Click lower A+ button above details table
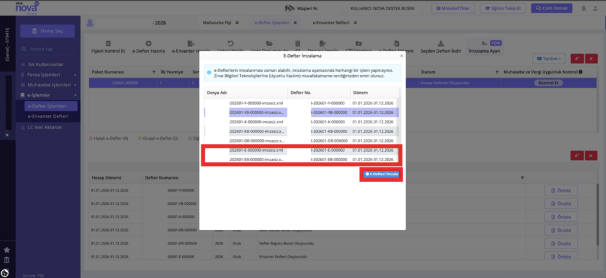 click(x=577, y=155)
